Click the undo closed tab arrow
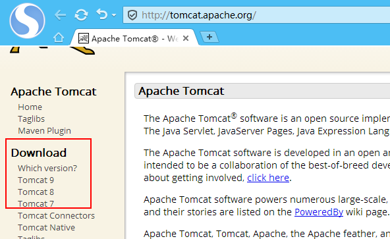Image resolution: width=390 pixels, height=239 pixels. 102,14
